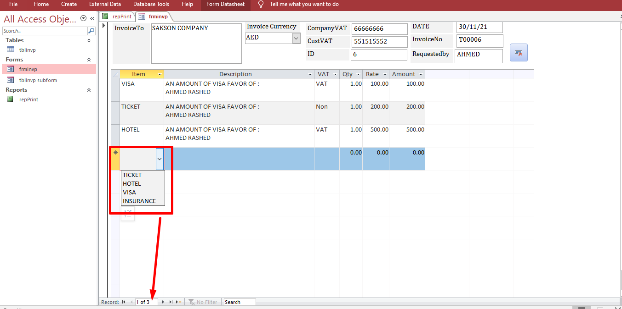Select the Form Datasheet ribbon tab
The height and width of the screenshot is (309, 622).
226,4
